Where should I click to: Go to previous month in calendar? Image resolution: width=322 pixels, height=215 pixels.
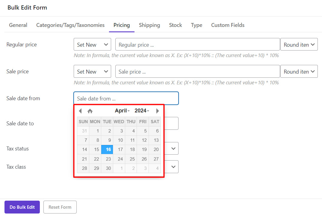(80, 111)
